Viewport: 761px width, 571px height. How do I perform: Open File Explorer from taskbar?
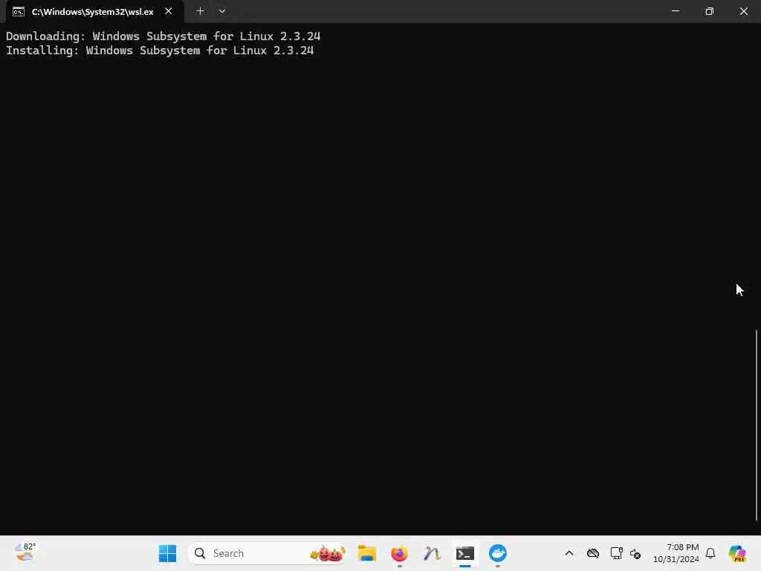367,553
